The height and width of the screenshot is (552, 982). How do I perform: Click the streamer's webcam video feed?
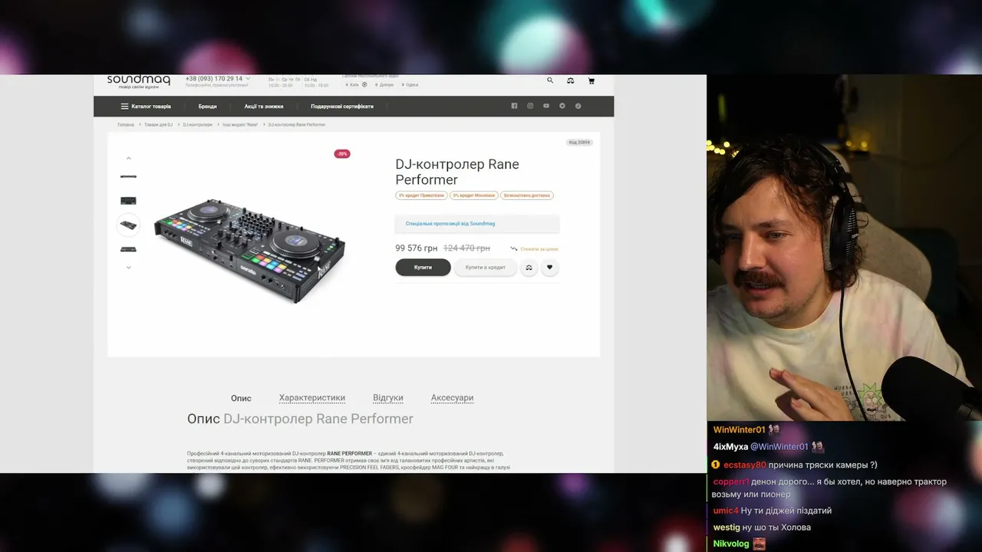tap(844, 248)
